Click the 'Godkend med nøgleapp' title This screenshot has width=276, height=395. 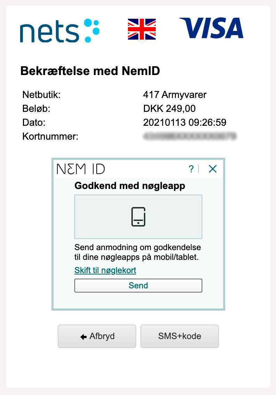click(130, 186)
